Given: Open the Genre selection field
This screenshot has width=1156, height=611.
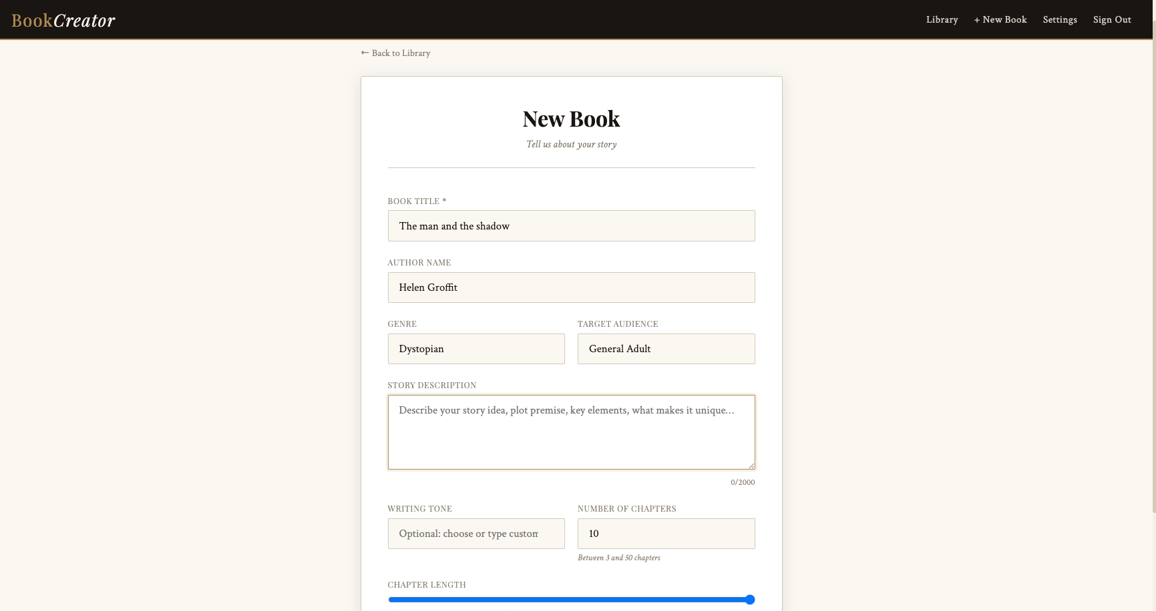Looking at the screenshot, I should [475, 348].
